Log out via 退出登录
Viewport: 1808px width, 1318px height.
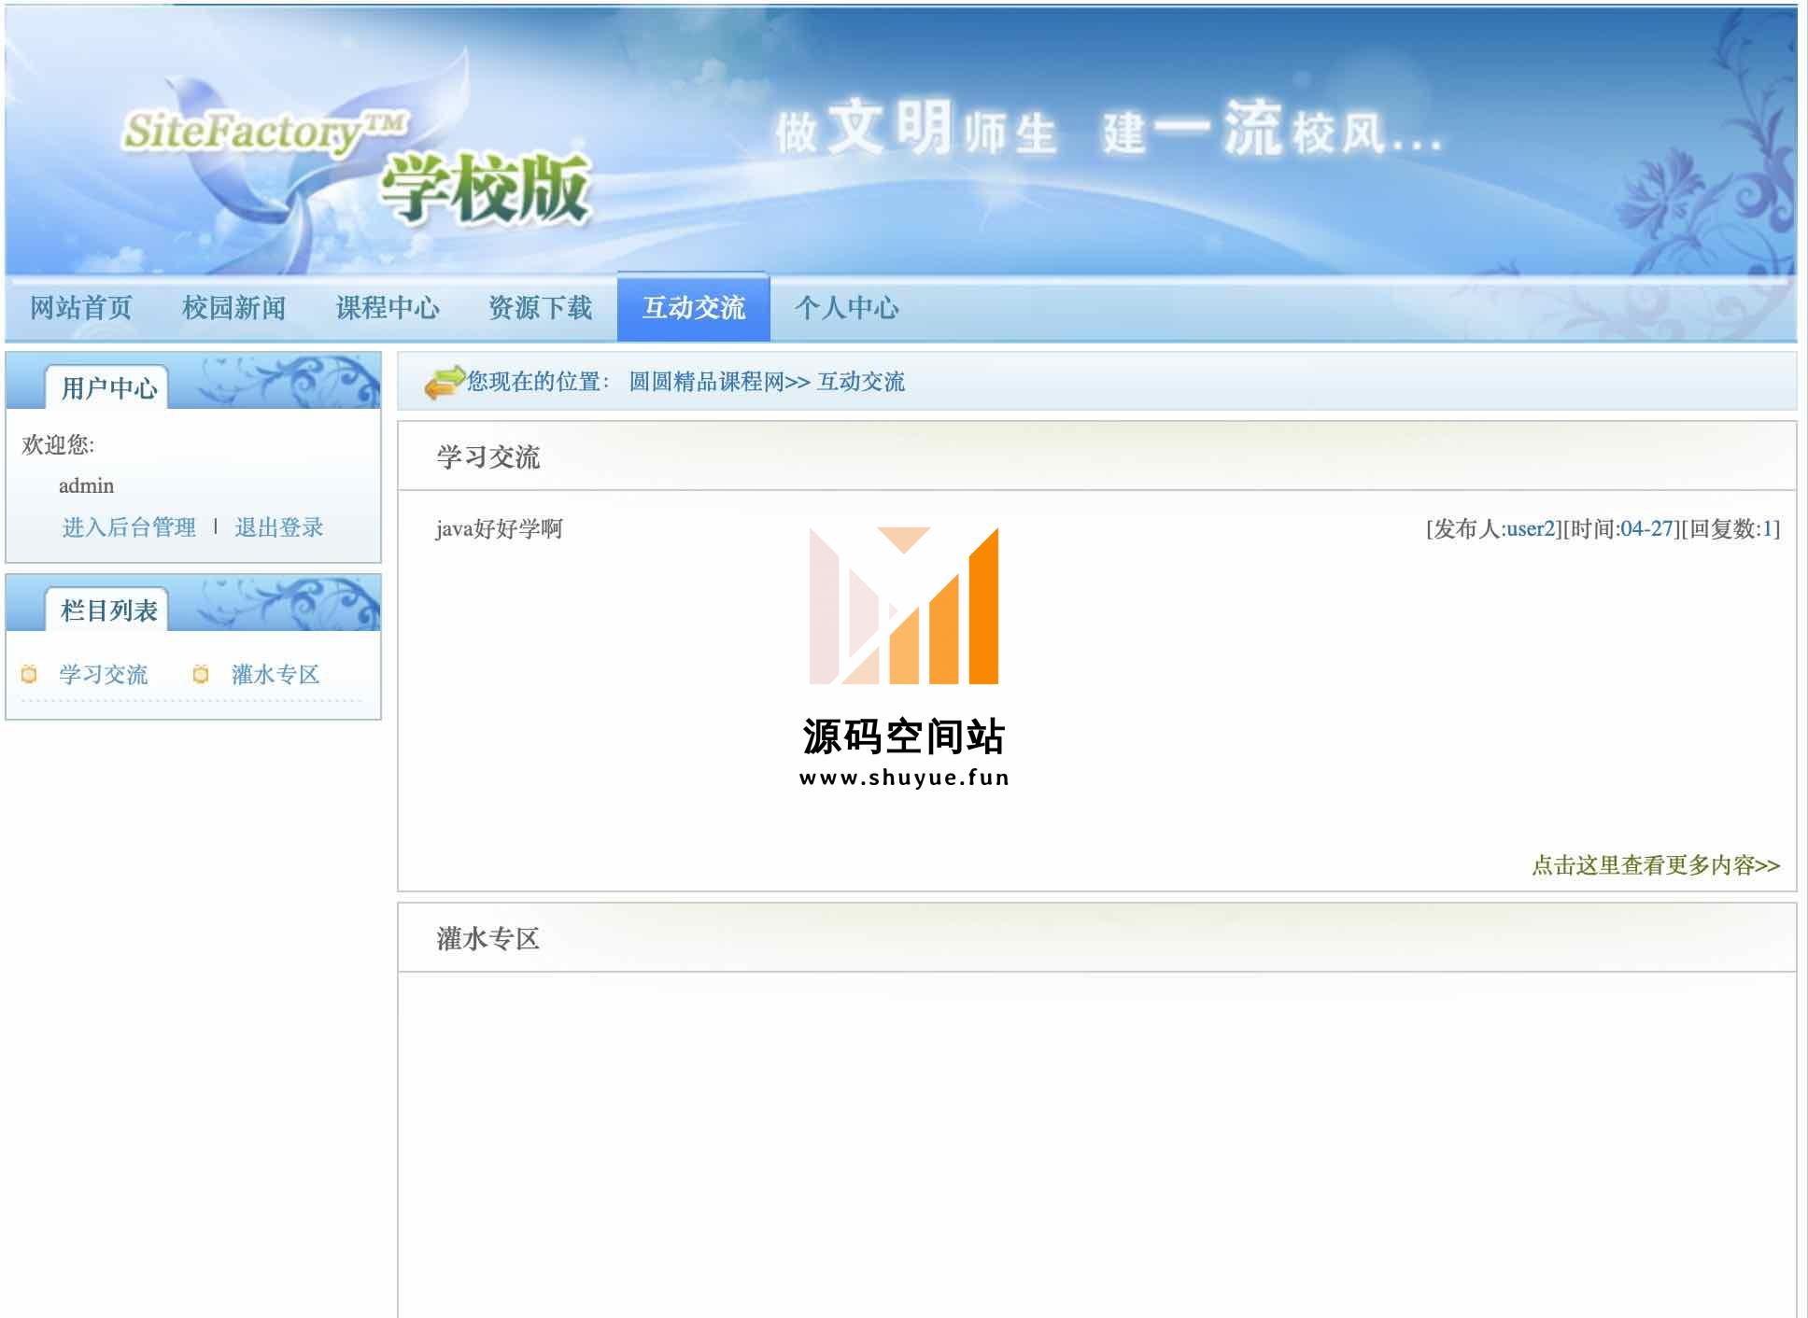point(279,527)
